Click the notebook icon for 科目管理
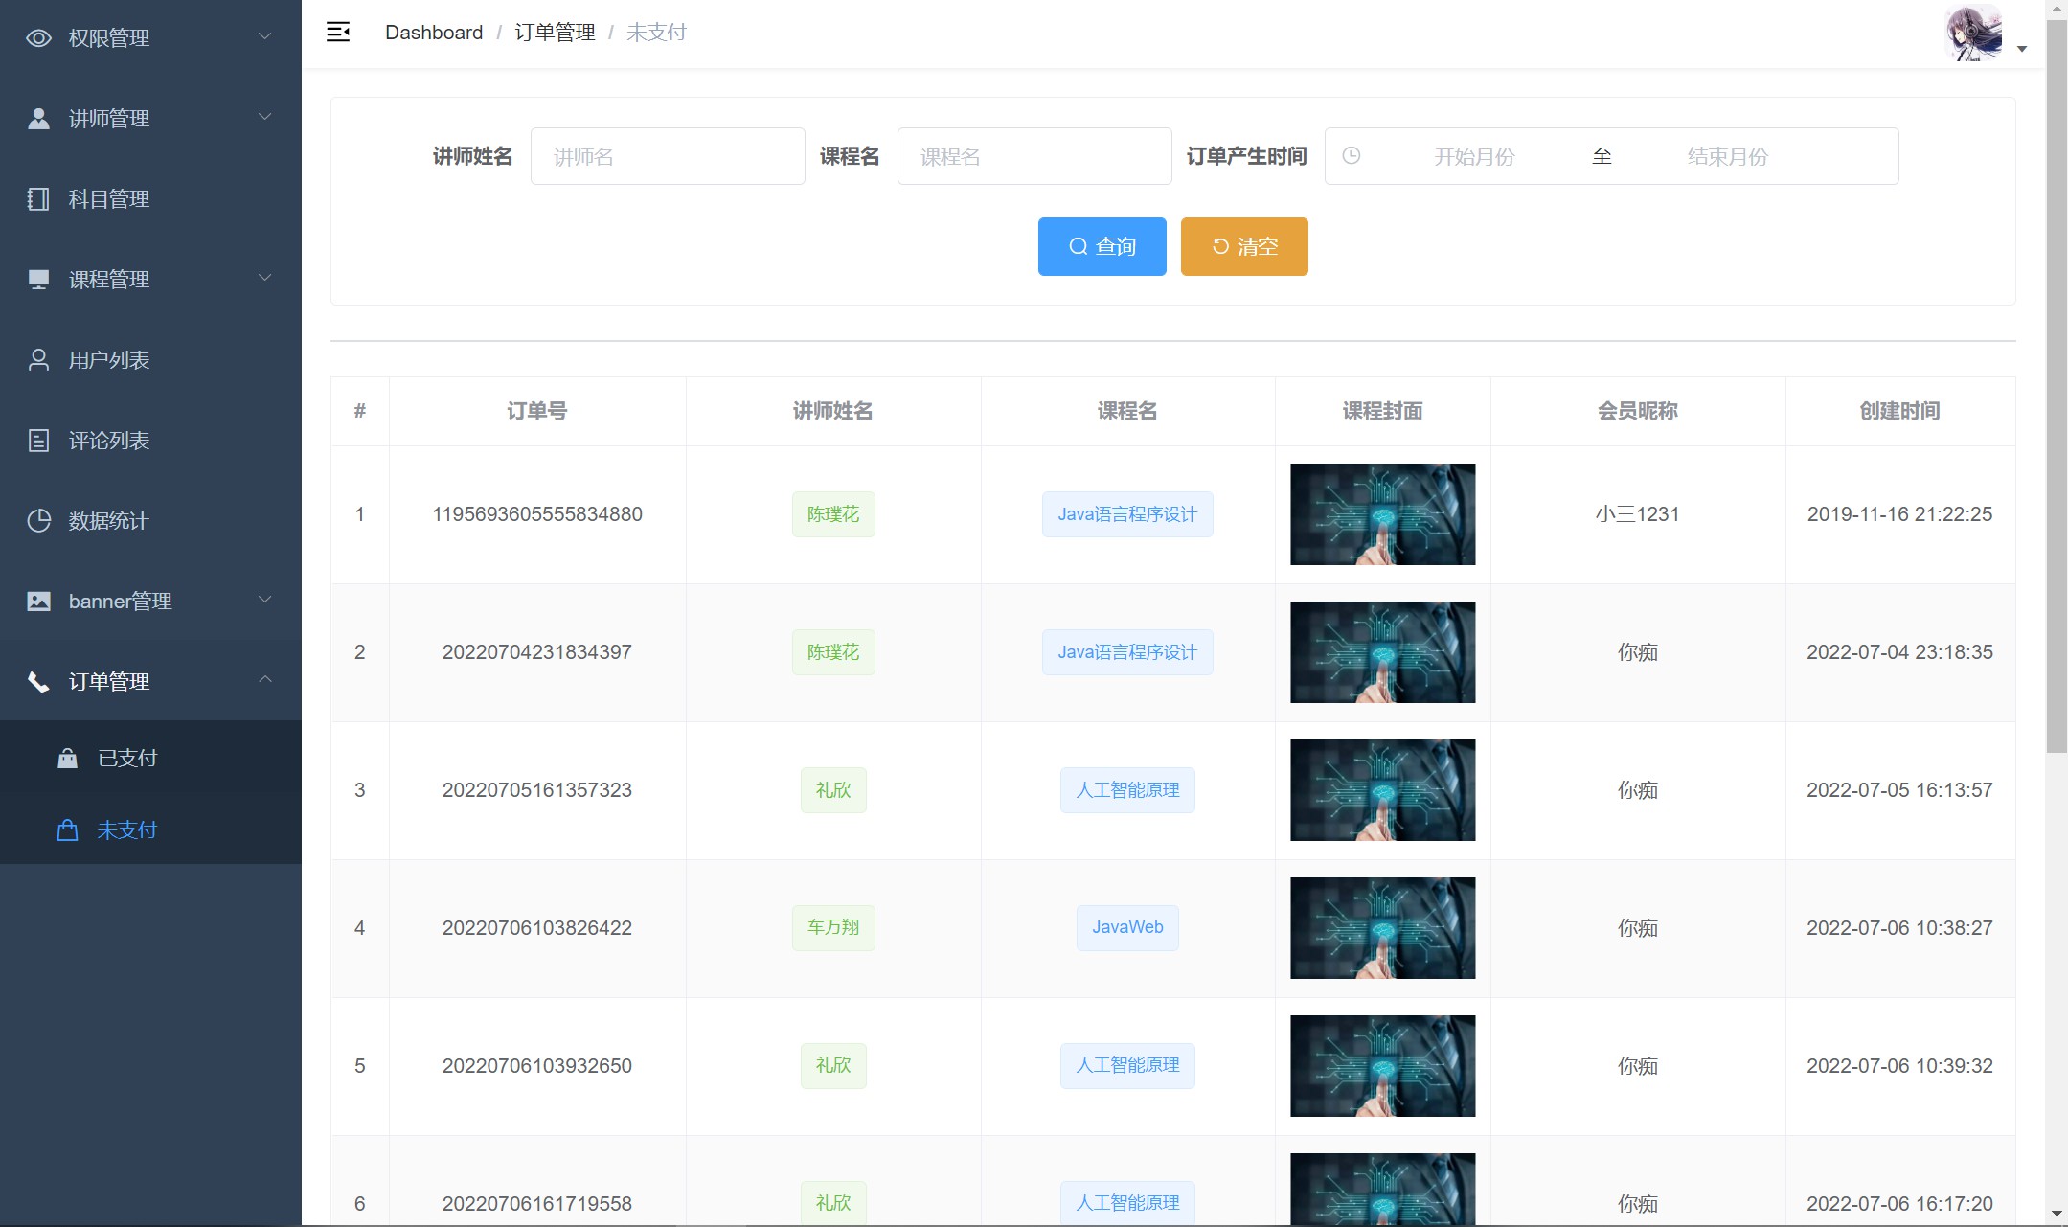The width and height of the screenshot is (2068, 1227). pos(38,199)
